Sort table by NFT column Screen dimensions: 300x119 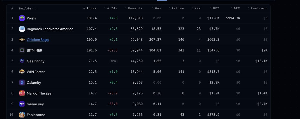[x=214, y=8]
